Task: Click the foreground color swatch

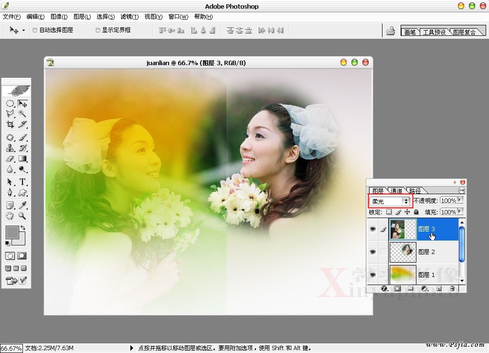Action: (x=12, y=233)
